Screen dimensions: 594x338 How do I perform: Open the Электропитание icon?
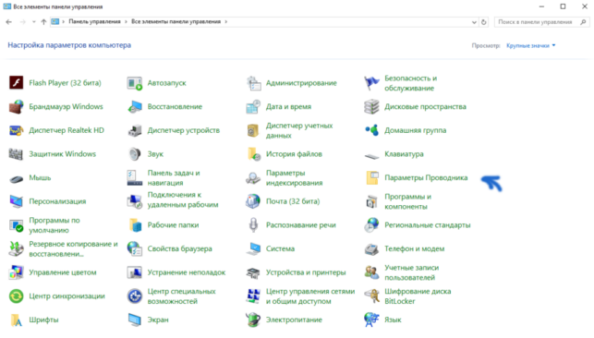tap(253, 320)
